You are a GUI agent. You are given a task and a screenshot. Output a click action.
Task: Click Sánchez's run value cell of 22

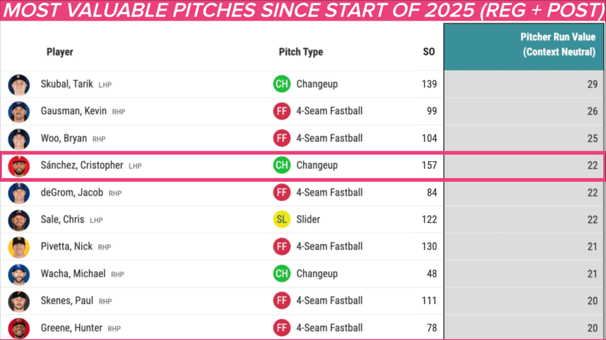[x=592, y=166]
